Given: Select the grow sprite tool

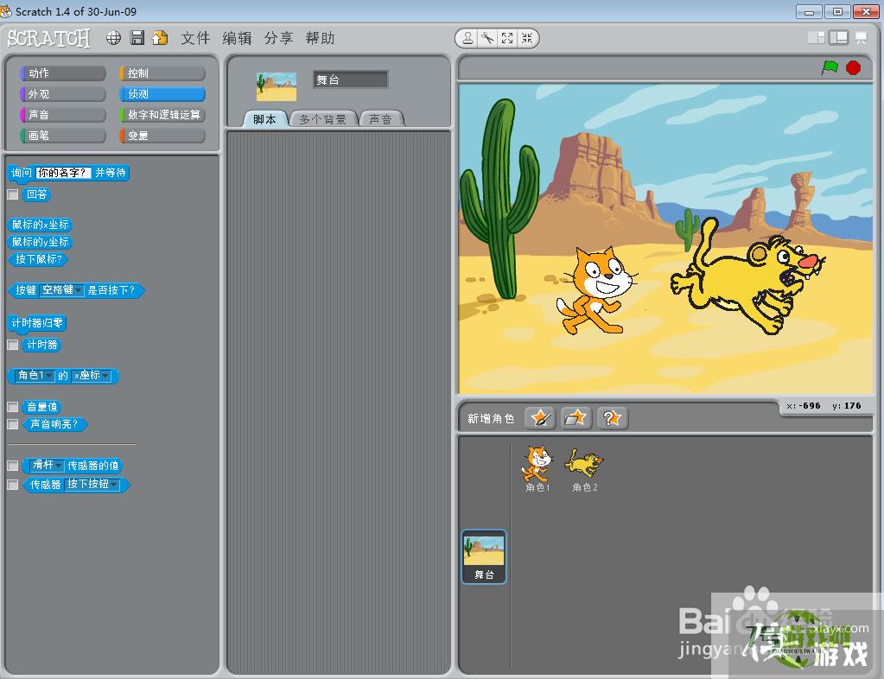Looking at the screenshot, I should click(x=507, y=38).
